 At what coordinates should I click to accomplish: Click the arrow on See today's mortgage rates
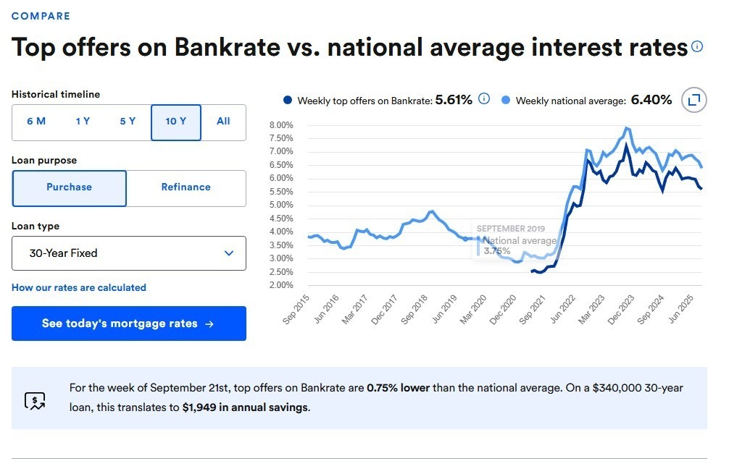[x=209, y=324]
